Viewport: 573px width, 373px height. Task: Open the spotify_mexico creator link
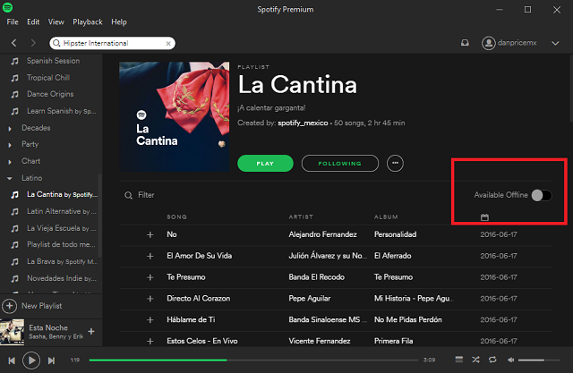click(303, 123)
